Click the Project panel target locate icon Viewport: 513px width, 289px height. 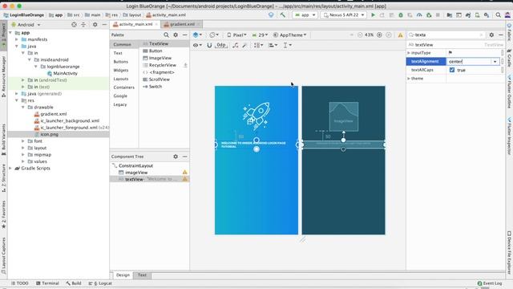(x=74, y=25)
